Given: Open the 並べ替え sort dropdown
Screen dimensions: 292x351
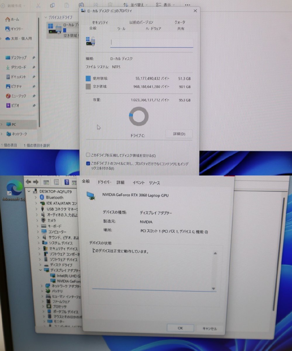Looking at the screenshot, I should [x=135, y=5].
